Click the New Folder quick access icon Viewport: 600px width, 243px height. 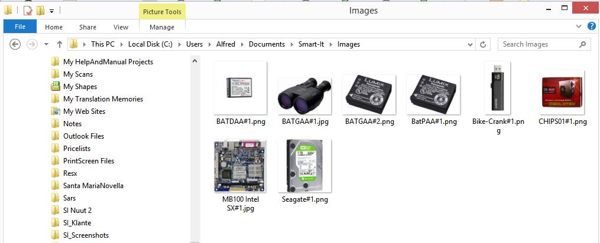tap(40, 10)
